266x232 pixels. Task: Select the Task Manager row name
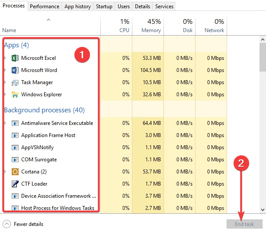pyautogui.click(x=37, y=82)
